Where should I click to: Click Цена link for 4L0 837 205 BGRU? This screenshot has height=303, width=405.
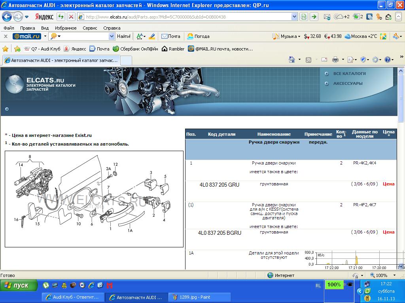coord(388,232)
